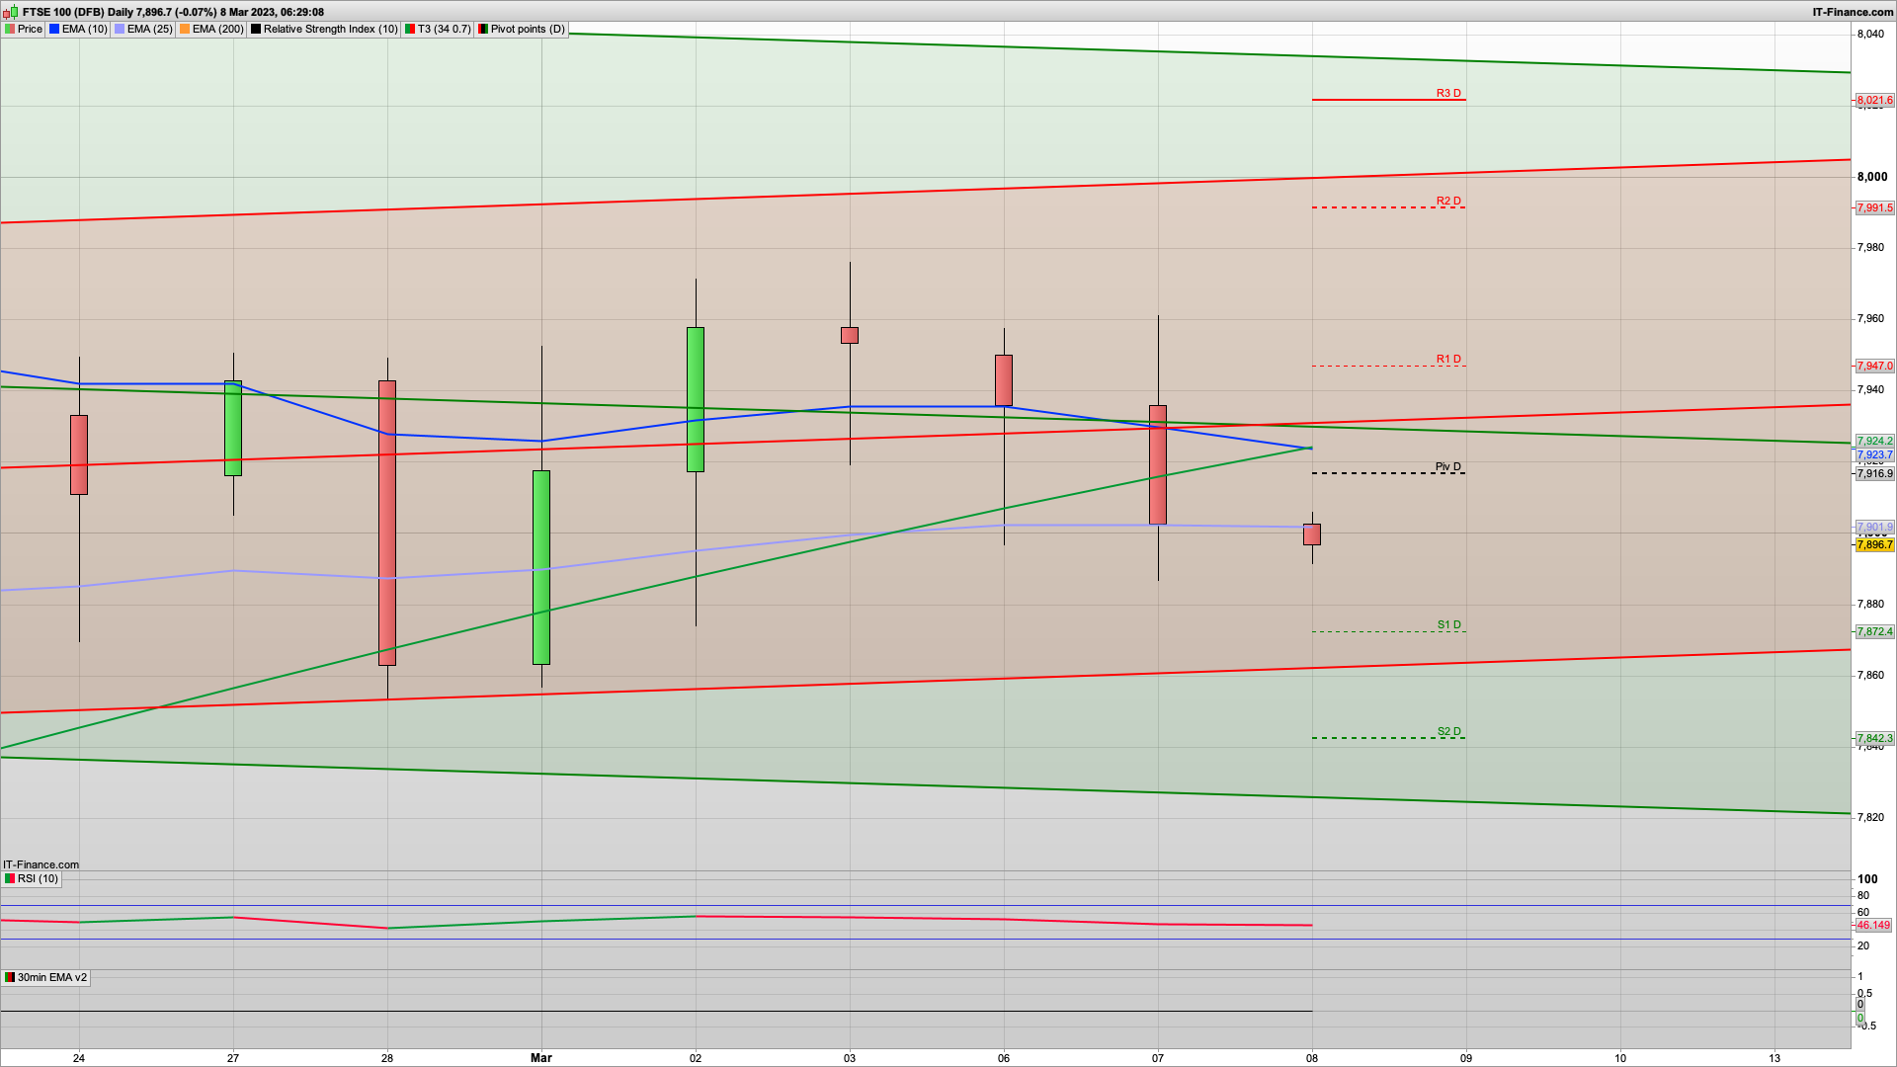This screenshot has height=1067, width=1897.
Task: Click the 30min EMA v2 panel label
Action: [x=51, y=977]
